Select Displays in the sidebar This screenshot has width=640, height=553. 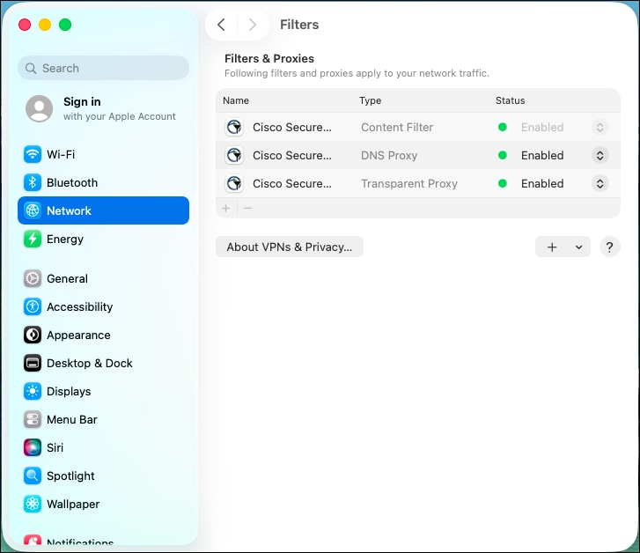tap(103, 391)
